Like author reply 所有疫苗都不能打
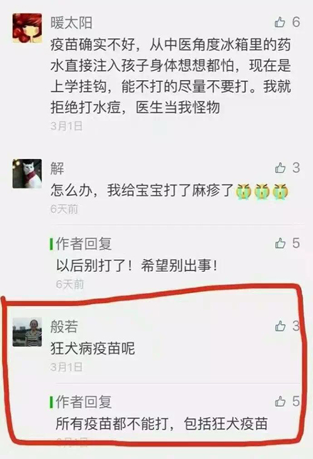This screenshot has width=313, height=459. 280,401
